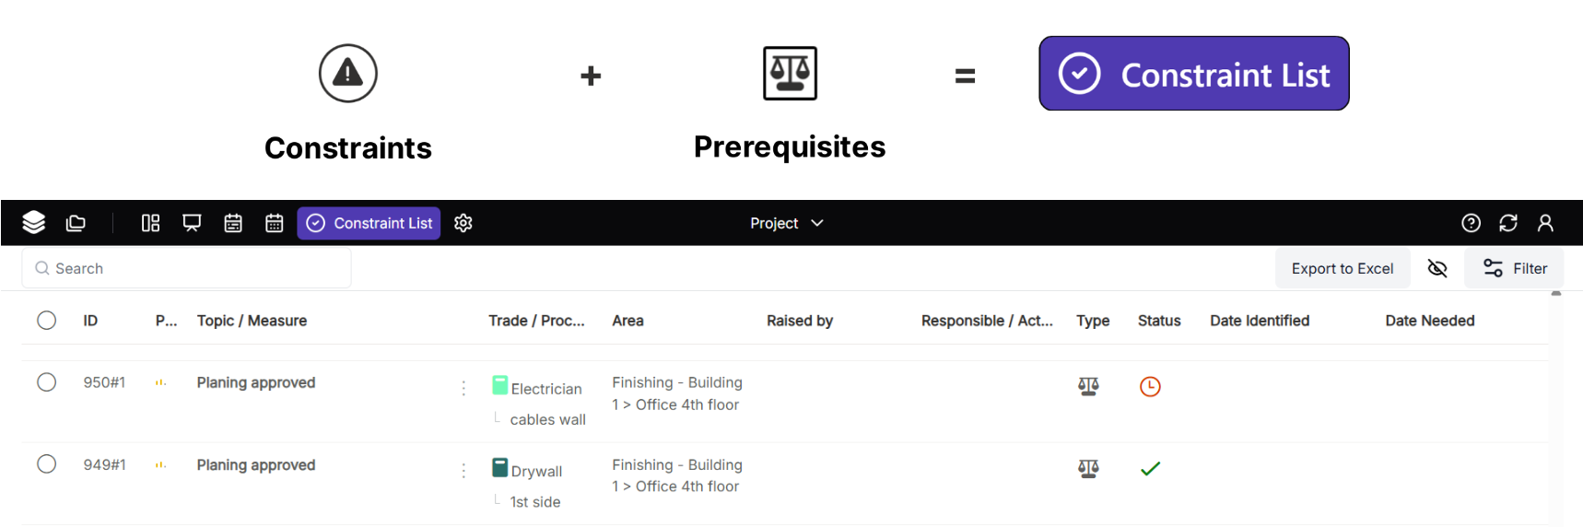The height and width of the screenshot is (527, 1583).
Task: Open the presentation screen view icon
Action: [x=192, y=223]
